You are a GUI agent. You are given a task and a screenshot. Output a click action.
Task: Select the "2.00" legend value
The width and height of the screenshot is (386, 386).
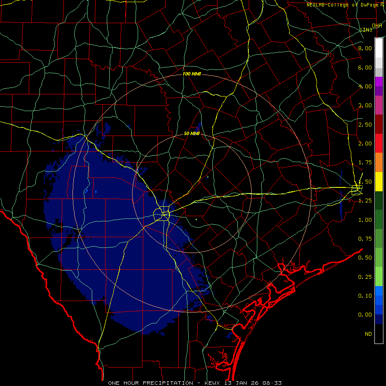365,144
